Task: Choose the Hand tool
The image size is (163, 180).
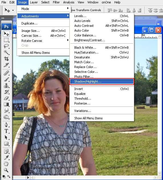Action: click(x=6, y=164)
